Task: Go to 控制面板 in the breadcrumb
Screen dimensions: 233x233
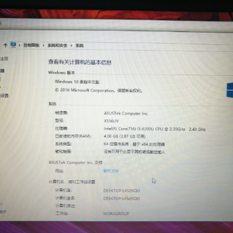Action: tap(31, 45)
